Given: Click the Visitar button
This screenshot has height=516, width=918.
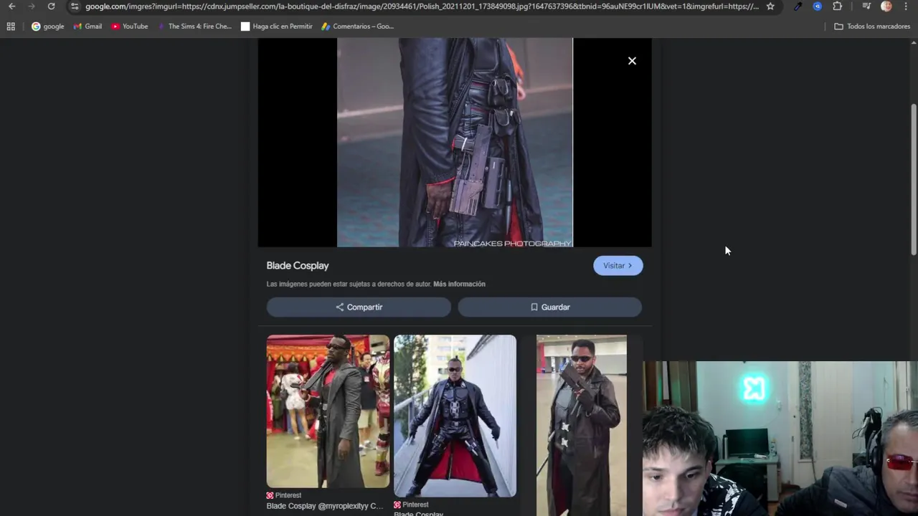Looking at the screenshot, I should tap(617, 266).
